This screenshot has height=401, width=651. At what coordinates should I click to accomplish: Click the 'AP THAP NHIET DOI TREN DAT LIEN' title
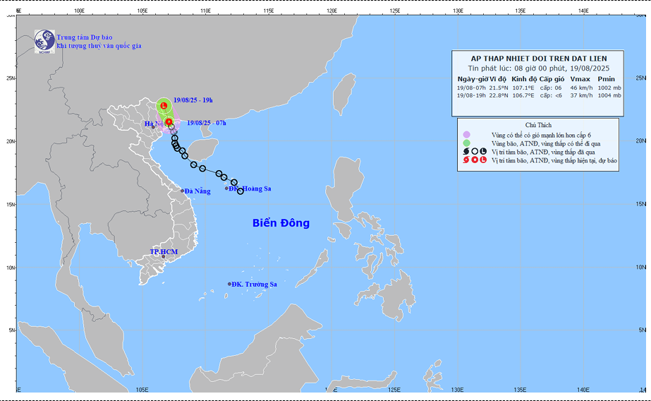tap(539, 58)
